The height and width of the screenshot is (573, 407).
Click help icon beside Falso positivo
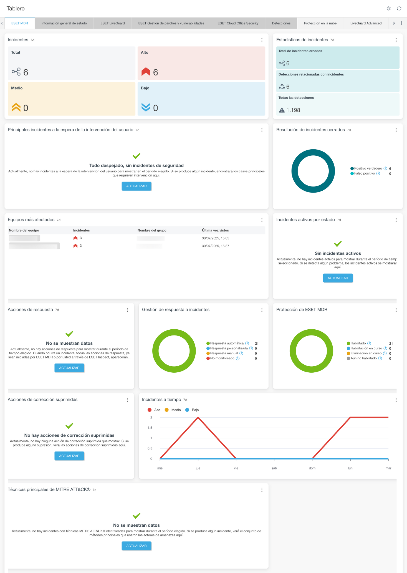pos(378,174)
